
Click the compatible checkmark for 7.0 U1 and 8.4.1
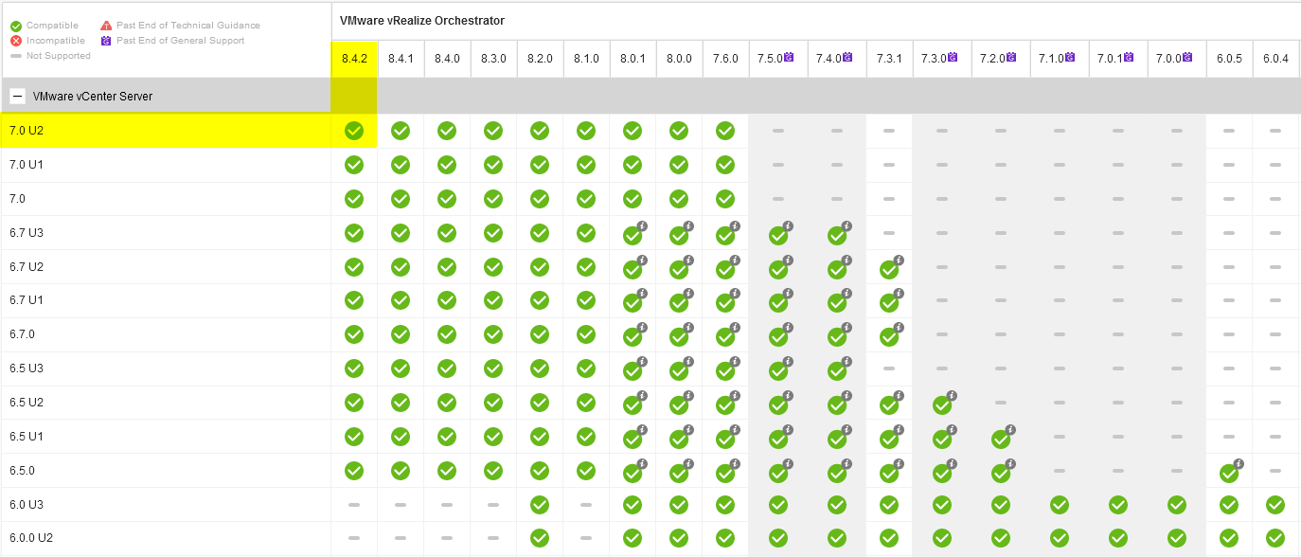pos(401,165)
